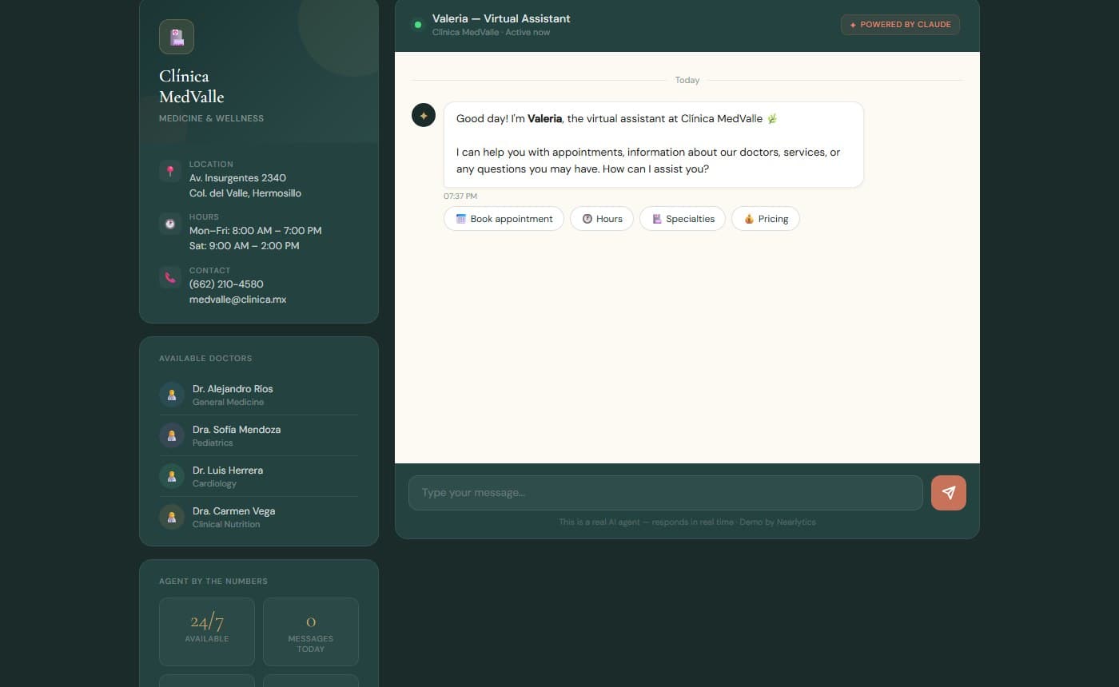
Task: Click Dra. Sofía Mendoza avatar icon
Action: click(172, 435)
